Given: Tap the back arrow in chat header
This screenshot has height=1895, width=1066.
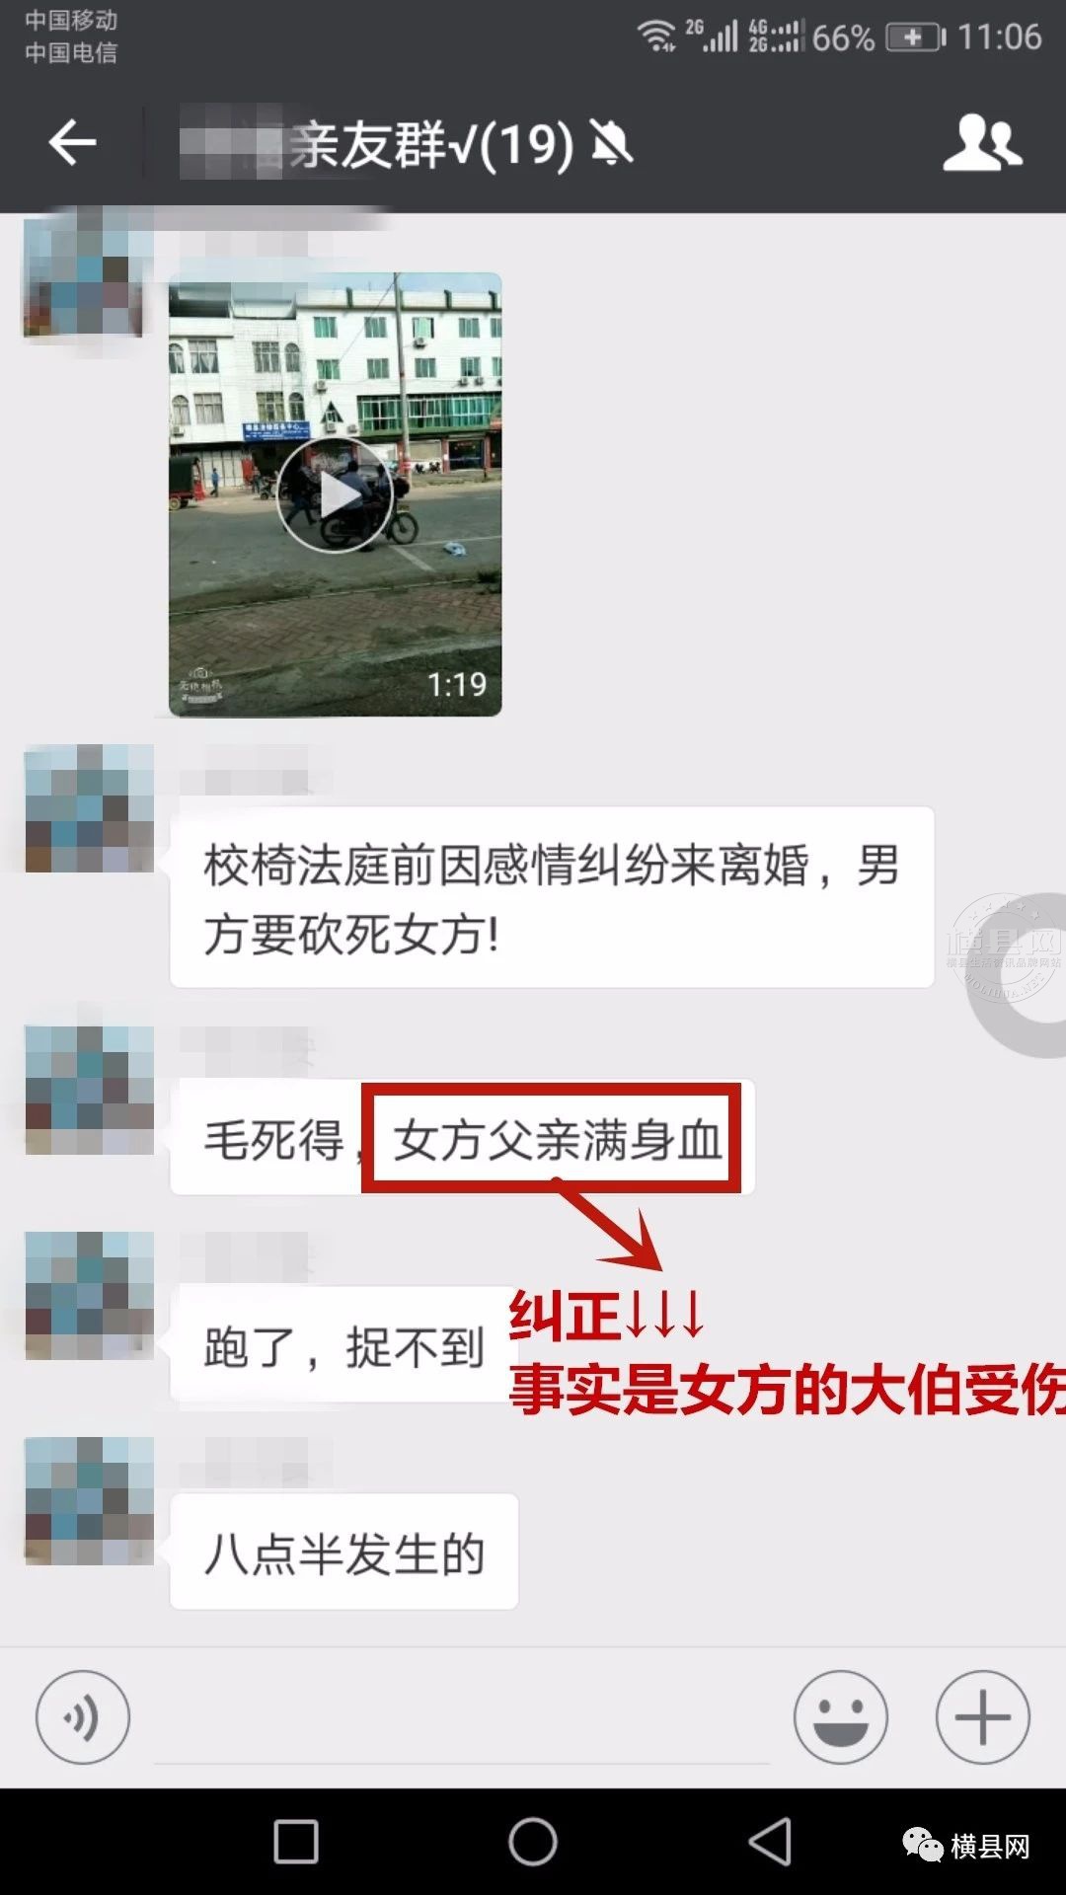Looking at the screenshot, I should click(x=72, y=143).
